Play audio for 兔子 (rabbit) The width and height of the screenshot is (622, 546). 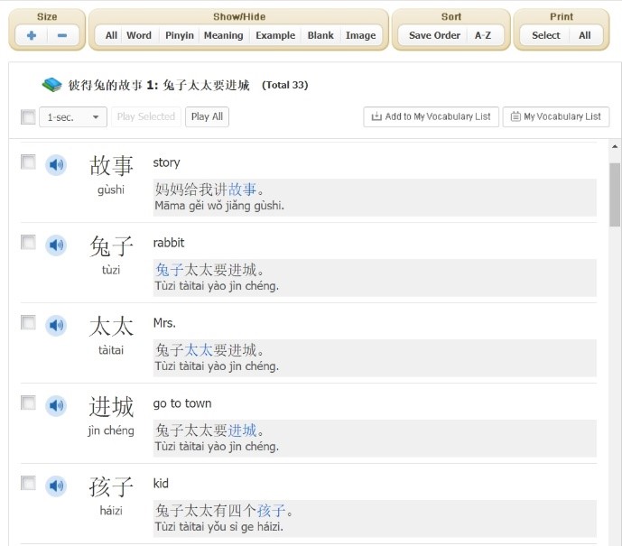point(56,245)
